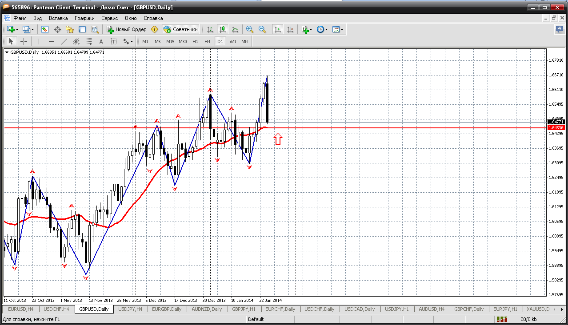Switch to M15 timeframe
The height and width of the screenshot is (325, 568).
[170, 41]
